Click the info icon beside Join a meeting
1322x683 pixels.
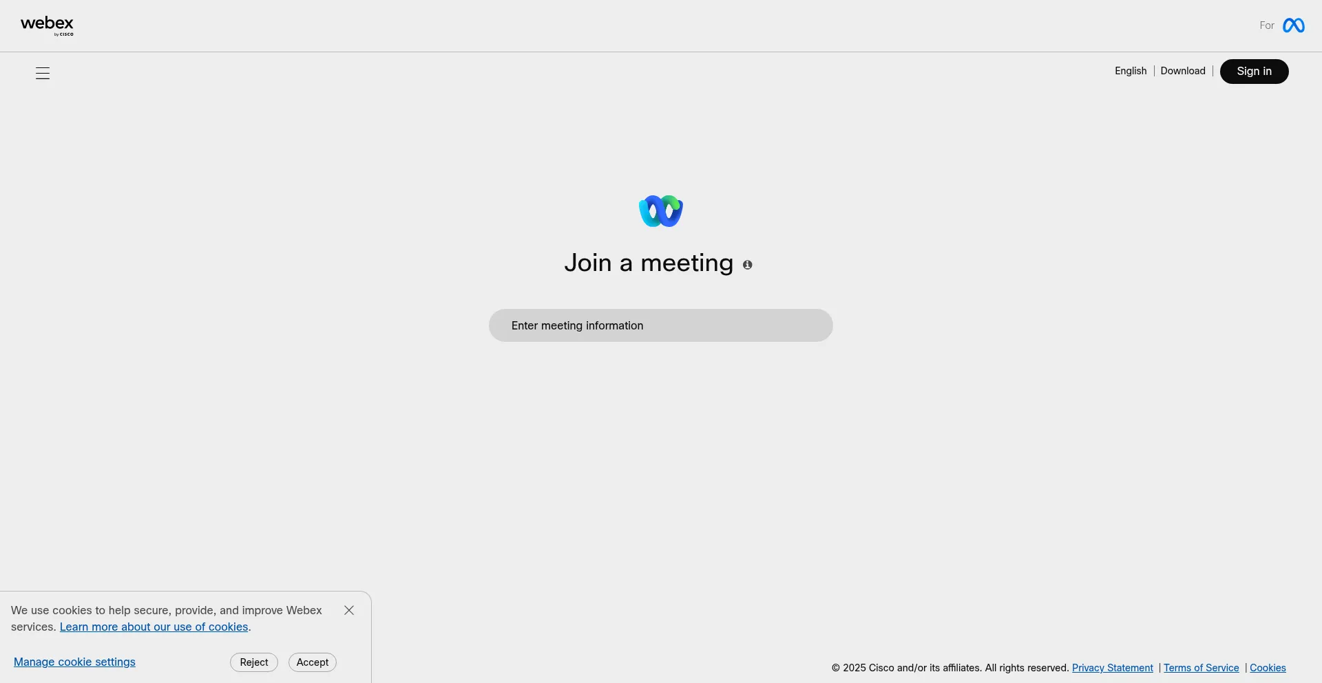[x=747, y=265]
